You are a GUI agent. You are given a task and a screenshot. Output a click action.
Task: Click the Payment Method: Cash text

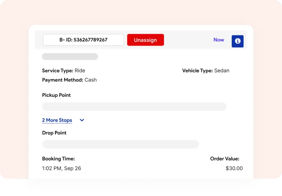point(69,80)
